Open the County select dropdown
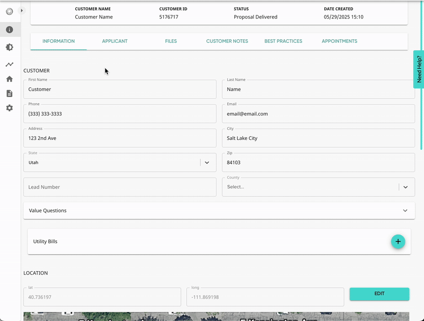This screenshot has width=424, height=321. (x=405, y=187)
